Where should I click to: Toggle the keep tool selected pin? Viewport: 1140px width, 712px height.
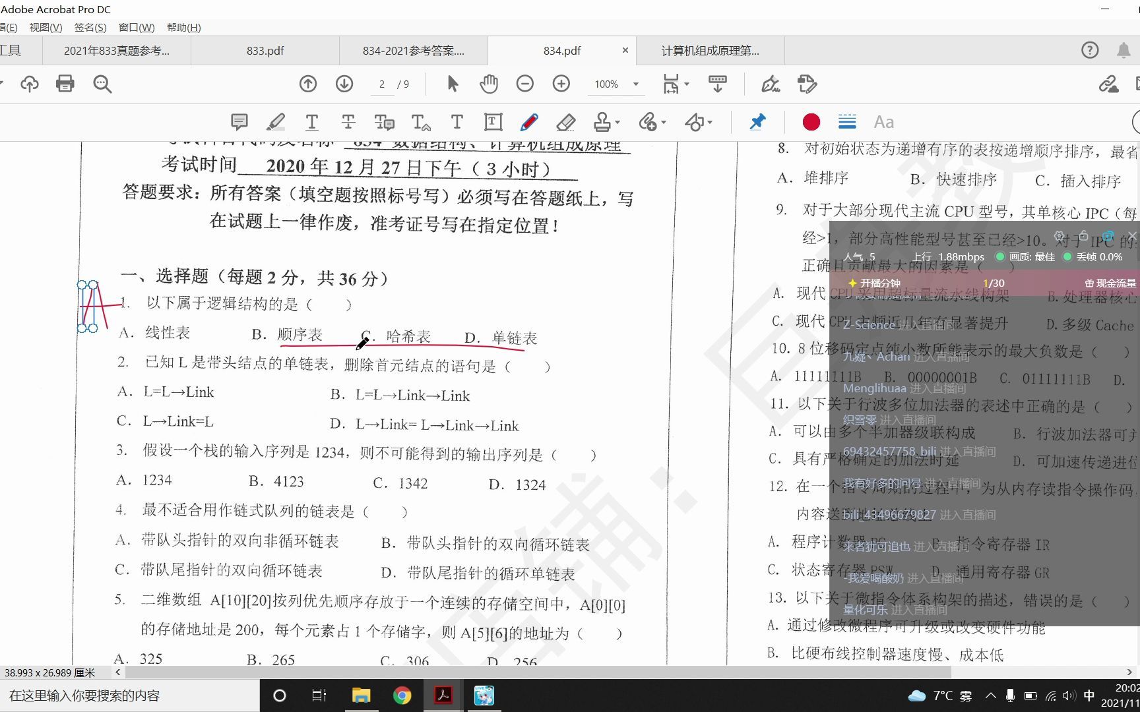757,122
